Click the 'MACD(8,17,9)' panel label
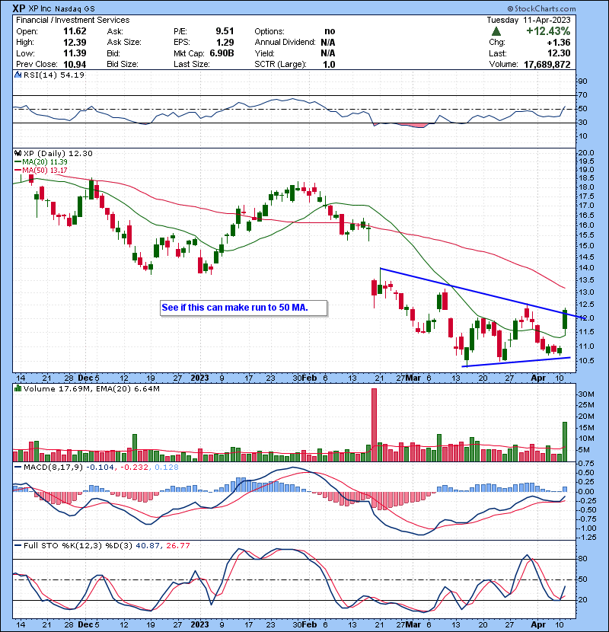This screenshot has height=632, width=609. 53,468
